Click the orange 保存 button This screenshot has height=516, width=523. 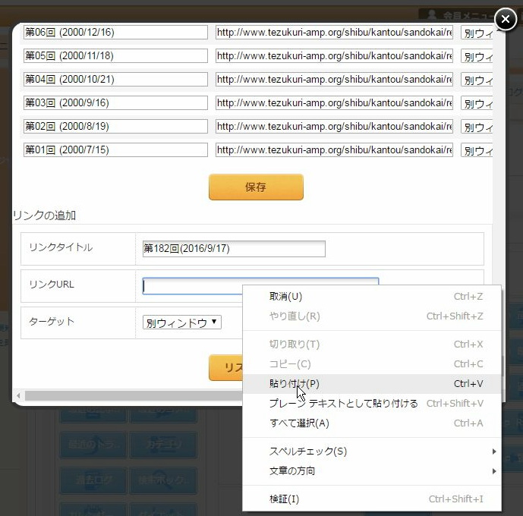click(x=256, y=187)
